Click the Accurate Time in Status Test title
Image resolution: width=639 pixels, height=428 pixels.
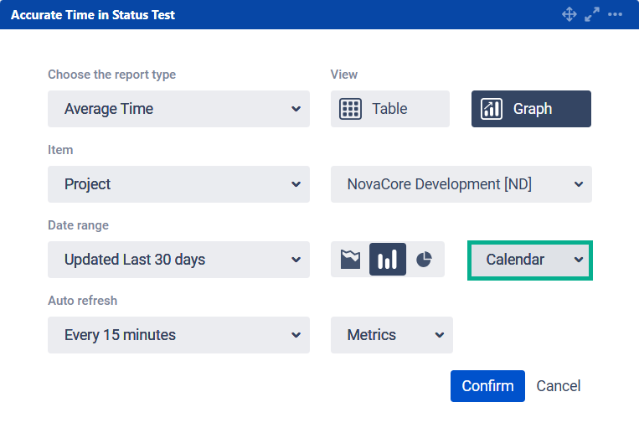[x=93, y=15]
